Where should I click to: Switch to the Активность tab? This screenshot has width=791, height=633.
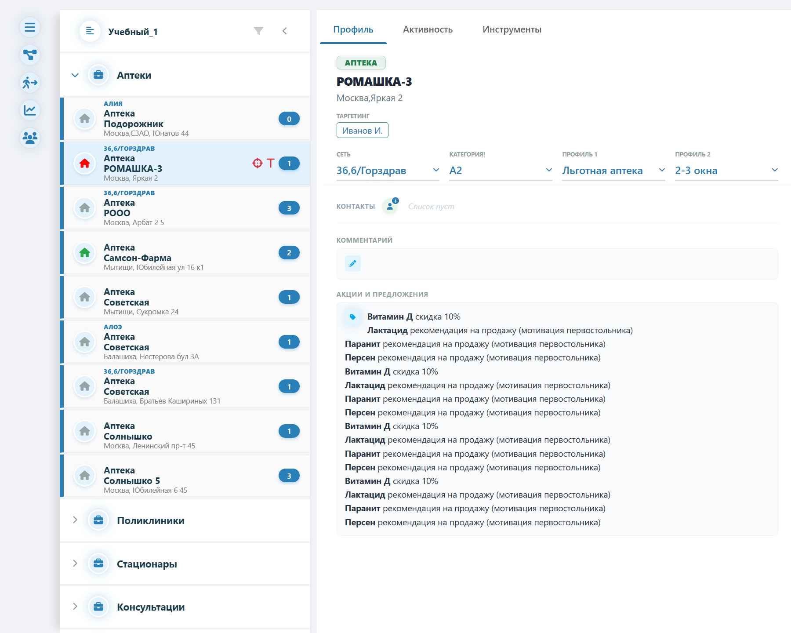427,29
